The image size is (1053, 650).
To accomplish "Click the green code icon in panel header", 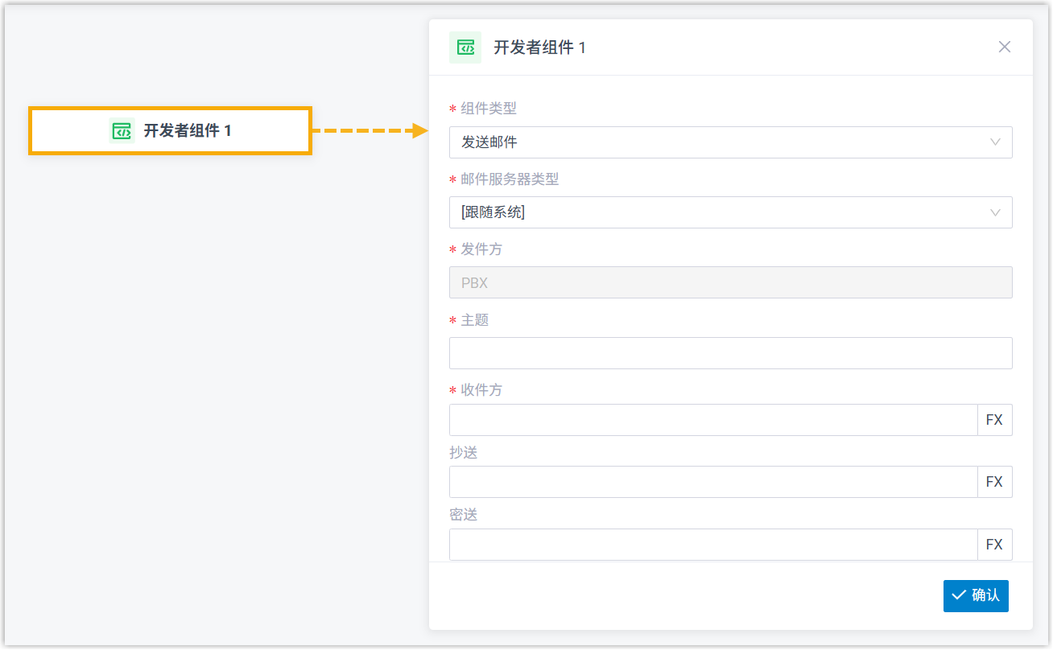I will click(465, 47).
